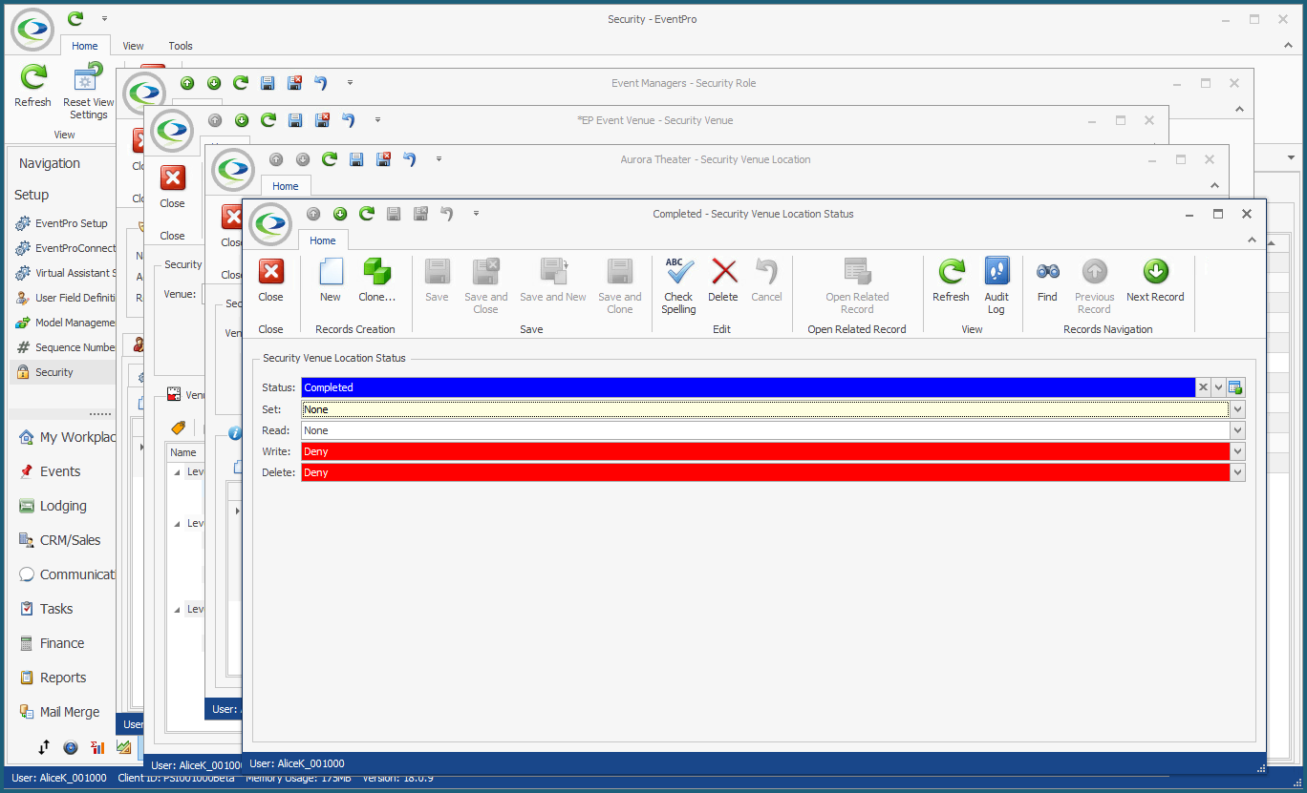
Task: Click next-record arrow in EP Event Venue toolbar
Action: [x=242, y=120]
